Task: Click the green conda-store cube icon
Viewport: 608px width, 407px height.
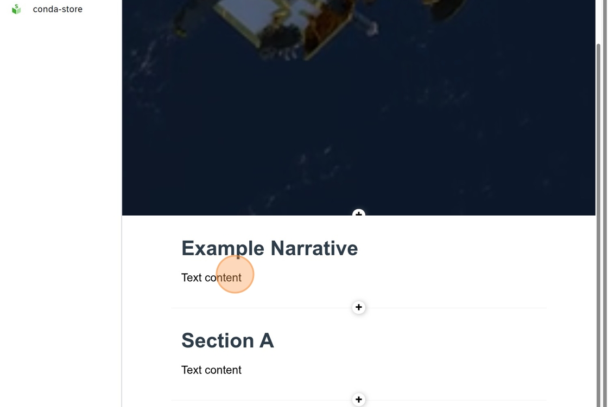Action: [x=16, y=9]
